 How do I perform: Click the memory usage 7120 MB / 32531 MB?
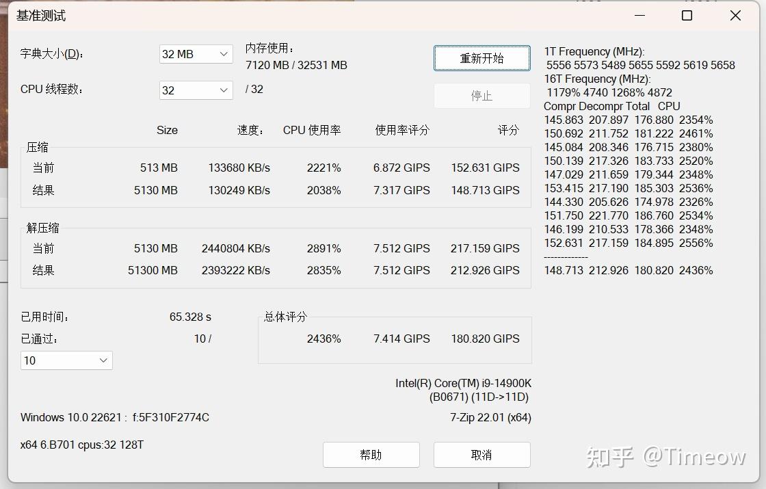(x=296, y=65)
